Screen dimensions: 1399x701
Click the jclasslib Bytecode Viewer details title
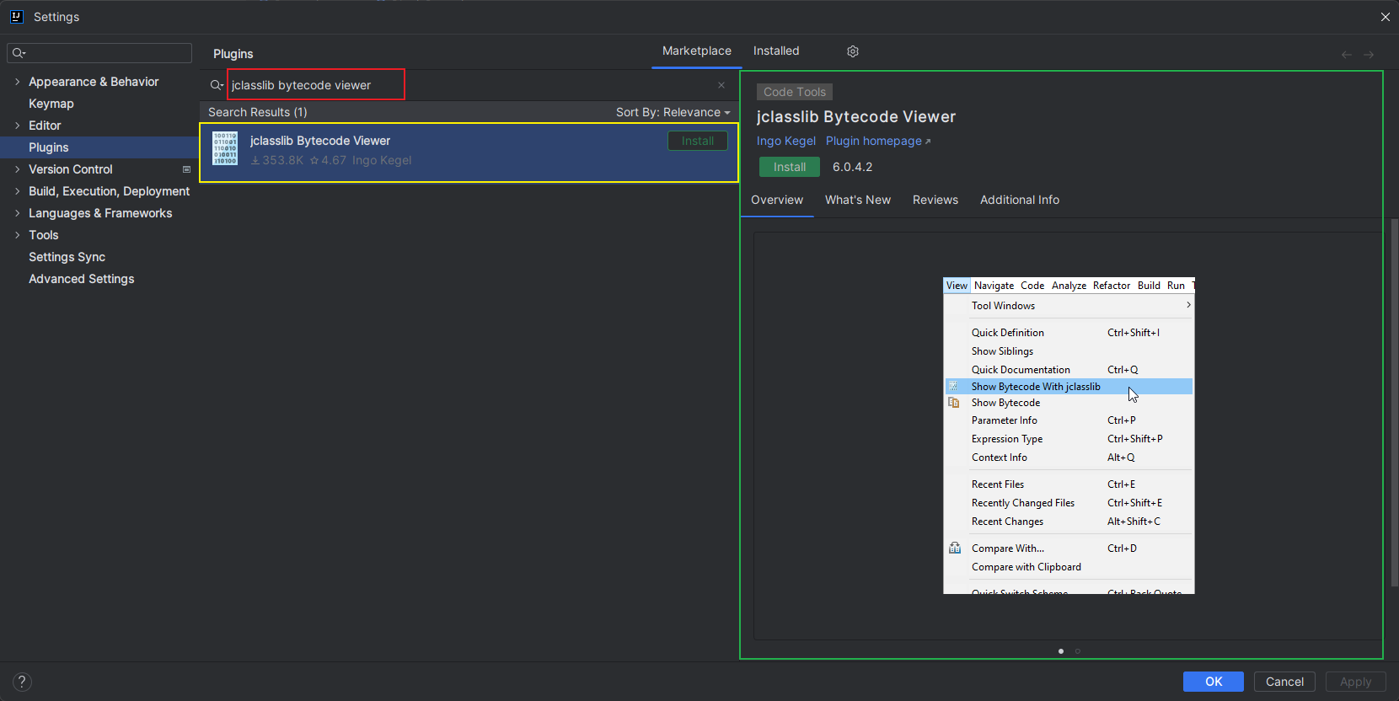[x=856, y=117]
